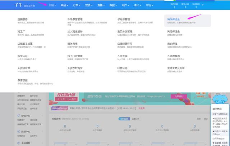Open 淘工厂 menu entry
Image resolution: width=230 pixels, height=146 pixels.
pyautogui.click(x=21, y=31)
